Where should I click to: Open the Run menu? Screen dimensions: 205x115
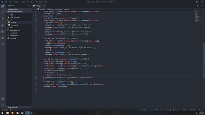coord(33,2)
